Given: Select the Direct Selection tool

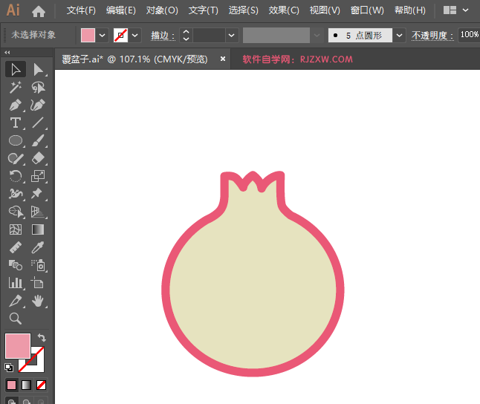Looking at the screenshot, I should tap(39, 69).
